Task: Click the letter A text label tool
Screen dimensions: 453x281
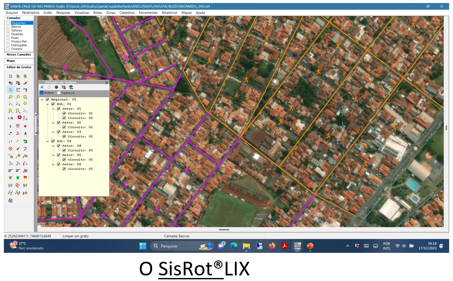Action: [x=25, y=133]
